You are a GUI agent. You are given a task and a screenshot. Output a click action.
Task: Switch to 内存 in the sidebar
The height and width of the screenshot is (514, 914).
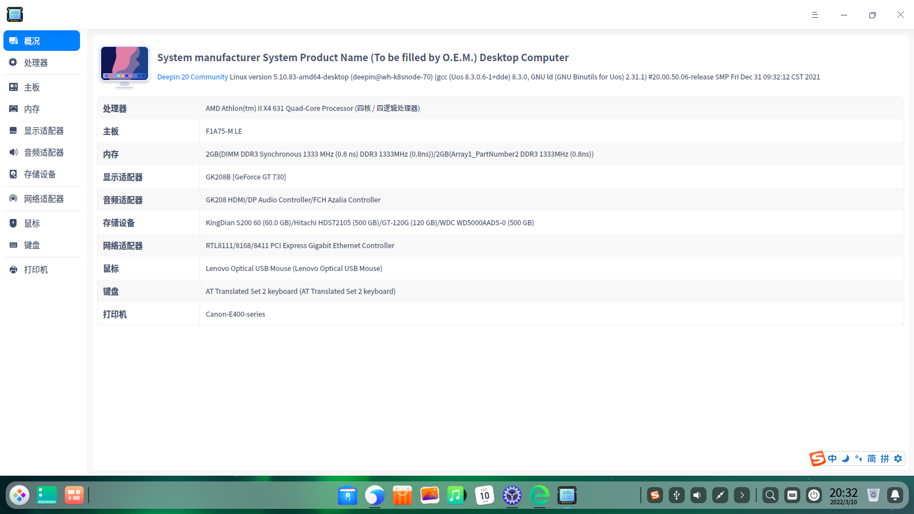(42, 109)
